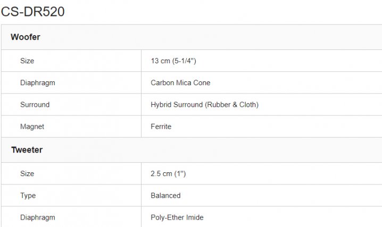382x227 pixels.
Task: Select the Tweeter section header
Action: click(x=27, y=150)
